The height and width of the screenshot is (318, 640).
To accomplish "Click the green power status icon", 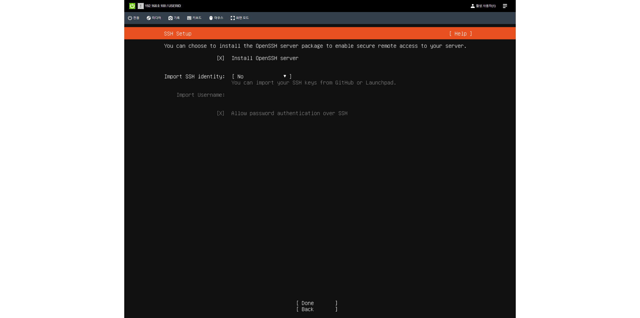I will point(132,6).
